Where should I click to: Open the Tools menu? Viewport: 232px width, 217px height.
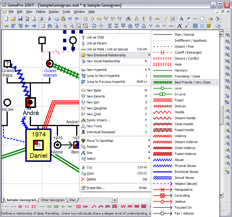pos(66,12)
